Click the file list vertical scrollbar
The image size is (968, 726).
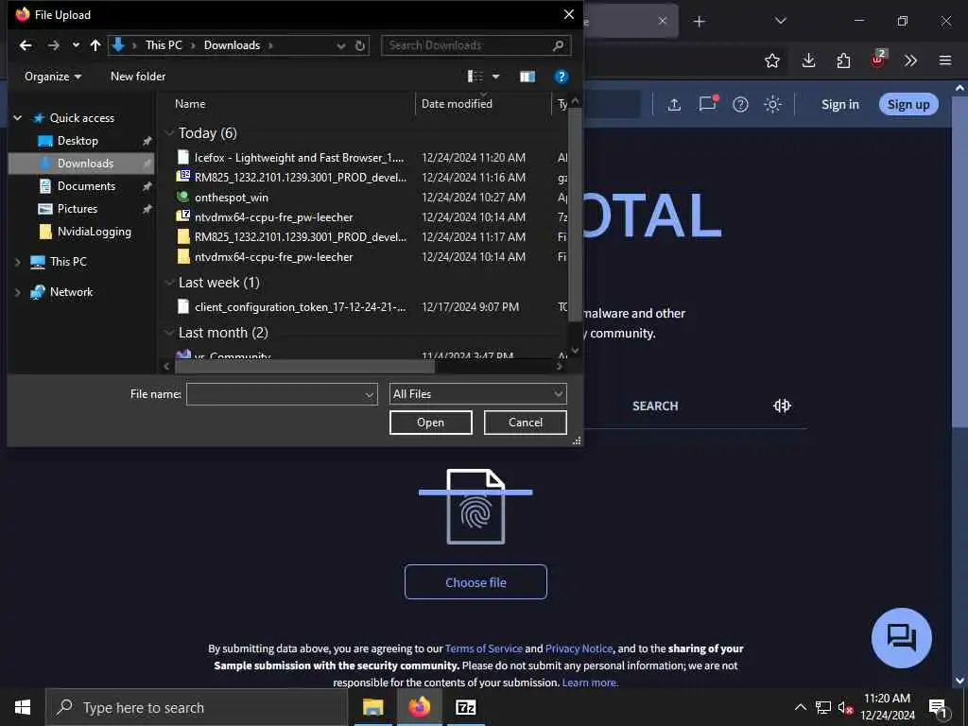pos(575,215)
